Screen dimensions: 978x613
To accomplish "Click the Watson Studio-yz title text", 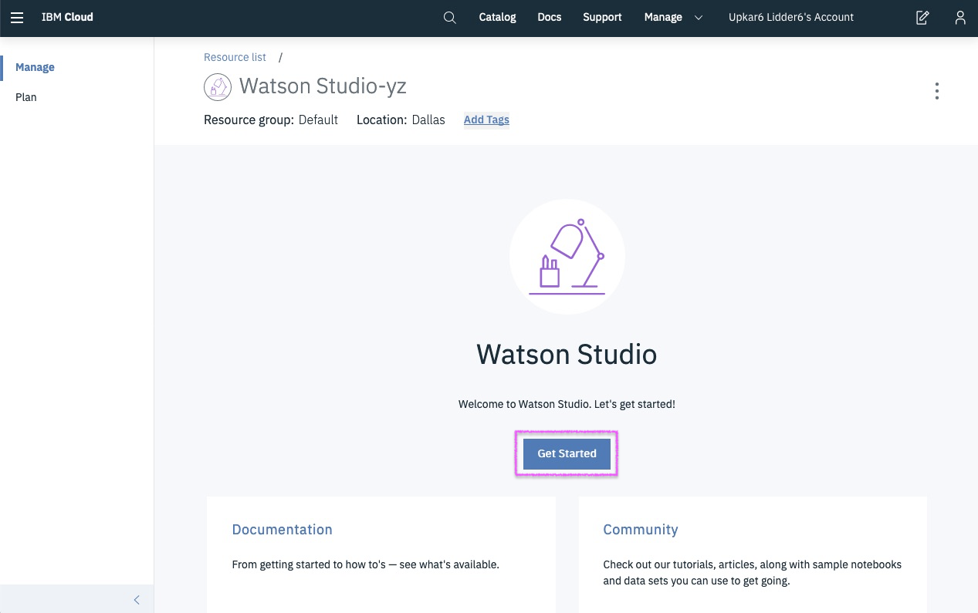I will (x=323, y=86).
